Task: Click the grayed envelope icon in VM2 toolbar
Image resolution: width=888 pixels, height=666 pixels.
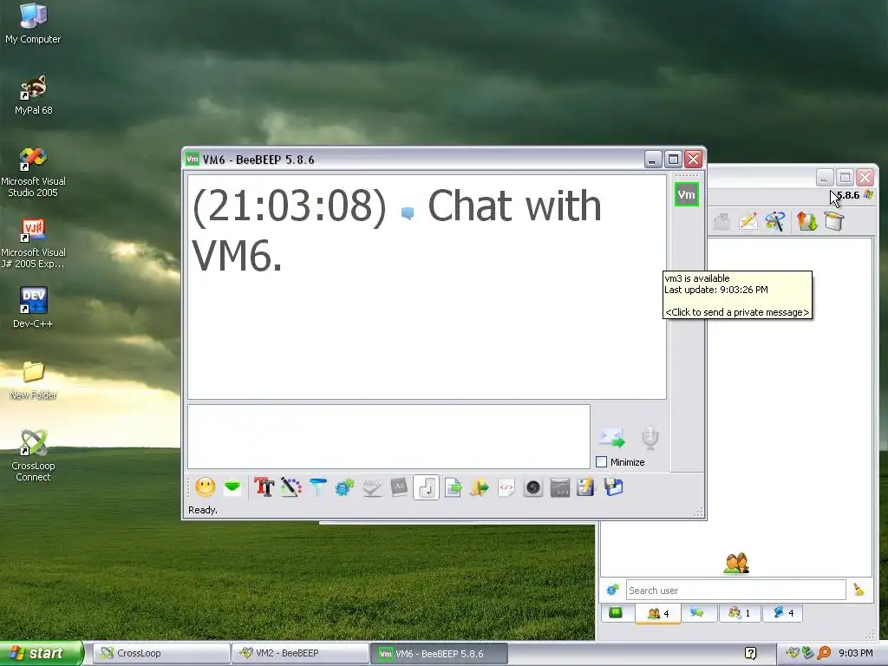Action: tap(721, 221)
